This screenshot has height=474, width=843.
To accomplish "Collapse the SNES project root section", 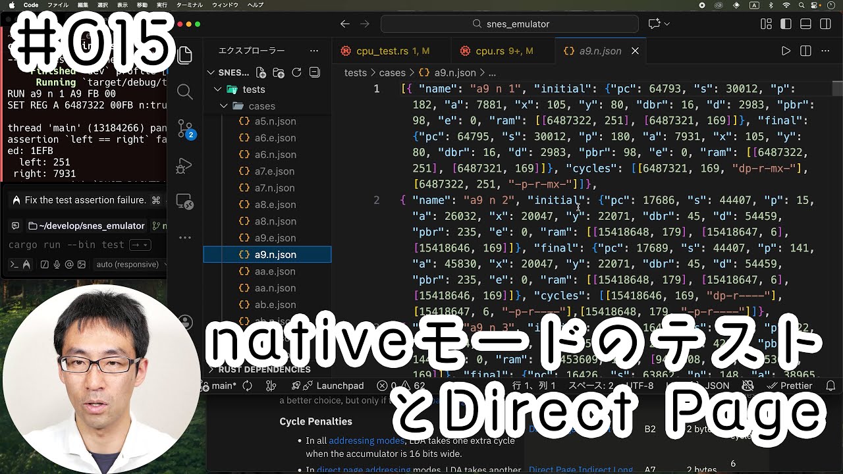I will [x=211, y=72].
